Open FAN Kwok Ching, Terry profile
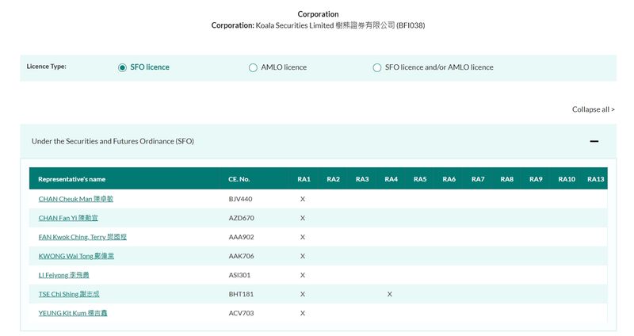This screenshot has height=336, width=634. [82, 237]
